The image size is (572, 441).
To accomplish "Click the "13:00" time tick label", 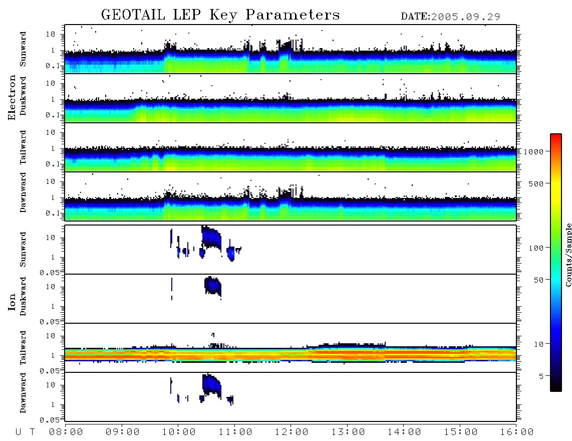I will pos(348,432).
